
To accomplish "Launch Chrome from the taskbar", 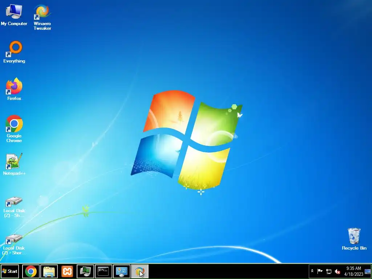I will click(x=31, y=271).
